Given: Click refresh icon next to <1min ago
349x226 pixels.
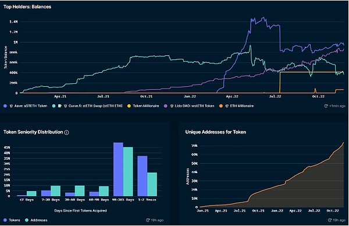Looking at the screenshot, I should click(x=326, y=106).
